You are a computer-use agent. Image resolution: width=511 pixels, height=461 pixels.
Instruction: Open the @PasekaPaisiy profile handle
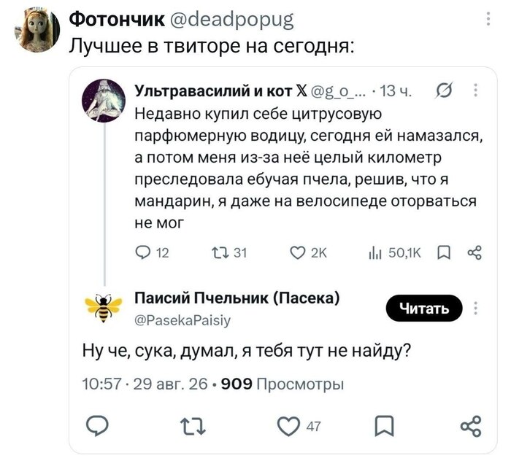182,320
